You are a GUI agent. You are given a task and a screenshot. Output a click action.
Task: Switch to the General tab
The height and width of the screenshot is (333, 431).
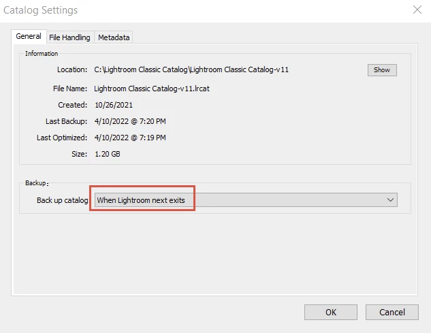click(x=29, y=36)
